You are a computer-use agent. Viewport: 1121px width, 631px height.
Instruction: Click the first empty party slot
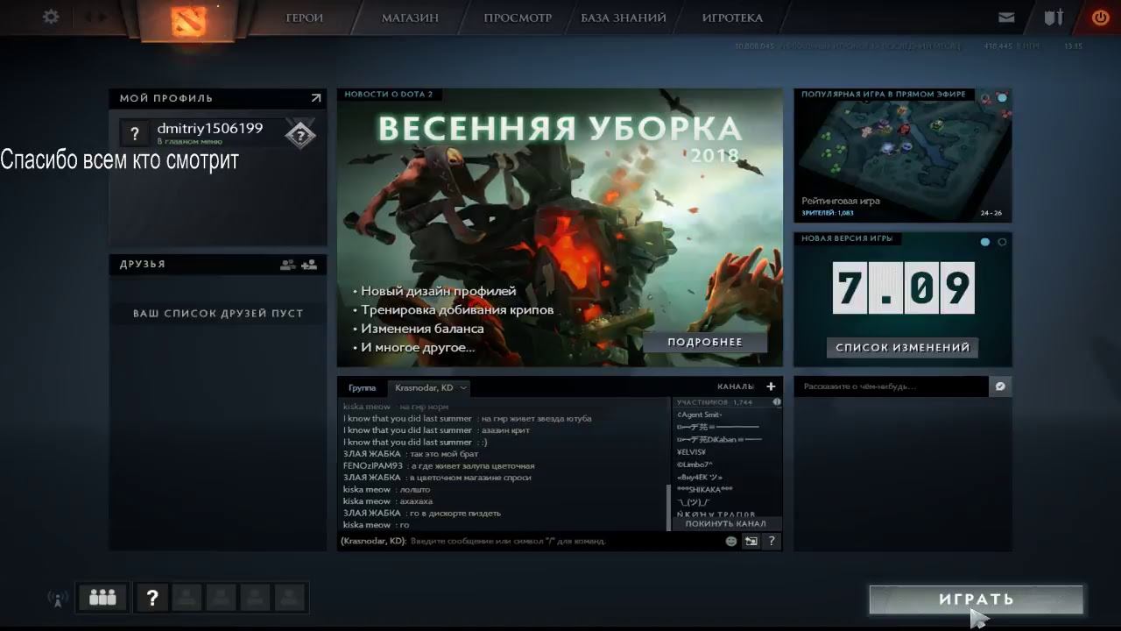pyautogui.click(x=186, y=598)
